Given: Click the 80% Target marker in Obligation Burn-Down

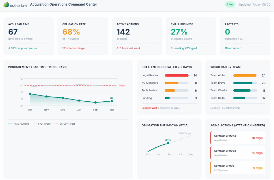Looking at the screenshot, I should tap(184, 133).
